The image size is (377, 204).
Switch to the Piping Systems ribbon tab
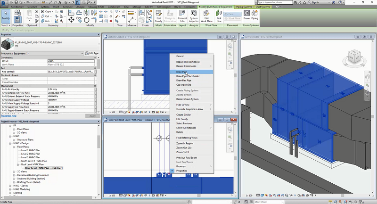tap(243, 7)
